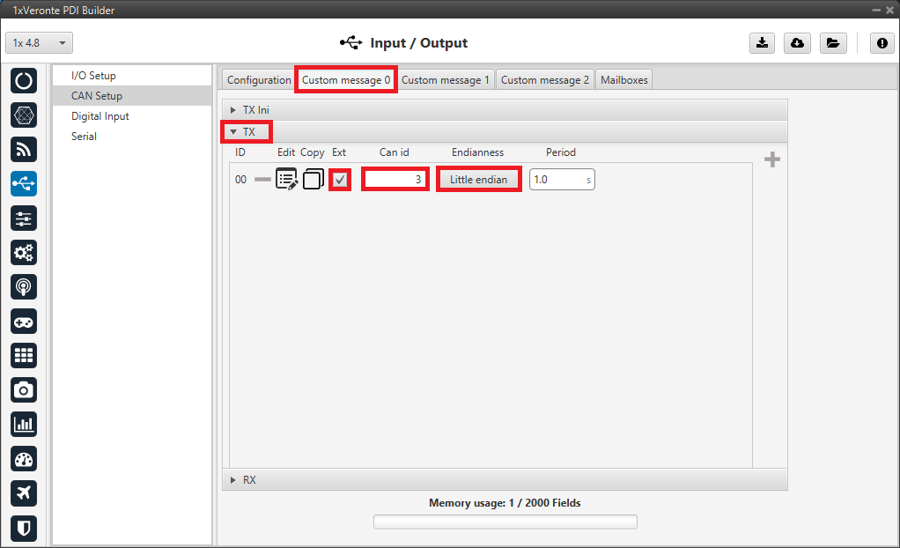This screenshot has height=548, width=900.
Task: Toggle the Ext extended ID checkbox
Action: [x=340, y=180]
